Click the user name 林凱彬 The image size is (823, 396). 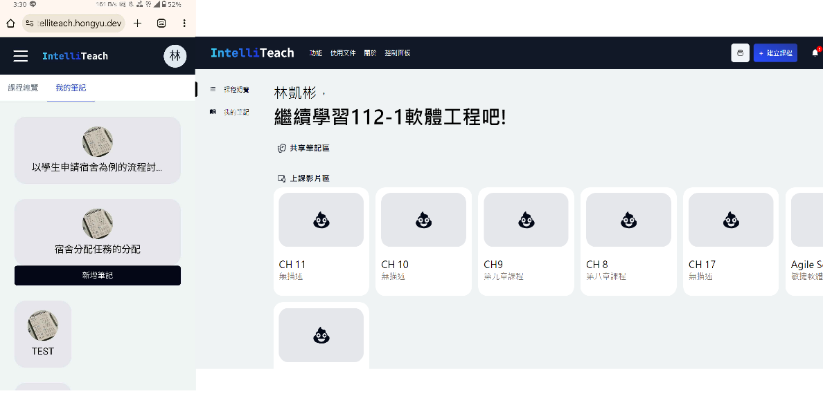(296, 94)
